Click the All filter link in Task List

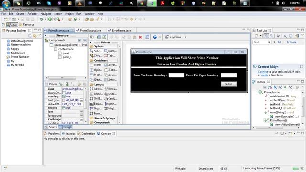279,42
